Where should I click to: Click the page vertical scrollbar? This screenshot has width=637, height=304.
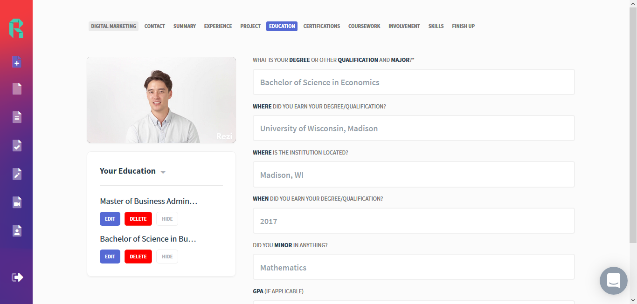[x=633, y=125]
